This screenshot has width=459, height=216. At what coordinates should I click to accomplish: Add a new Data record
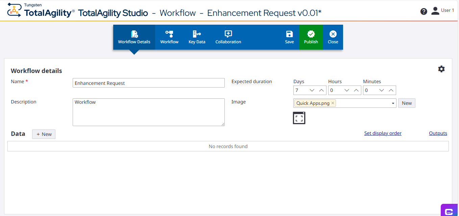[x=44, y=134]
